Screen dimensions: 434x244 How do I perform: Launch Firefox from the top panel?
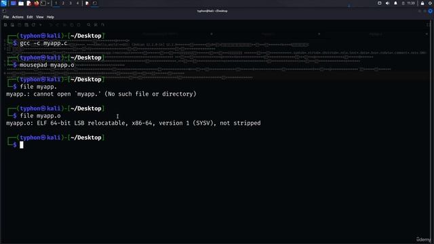pyautogui.click(x=36, y=3)
